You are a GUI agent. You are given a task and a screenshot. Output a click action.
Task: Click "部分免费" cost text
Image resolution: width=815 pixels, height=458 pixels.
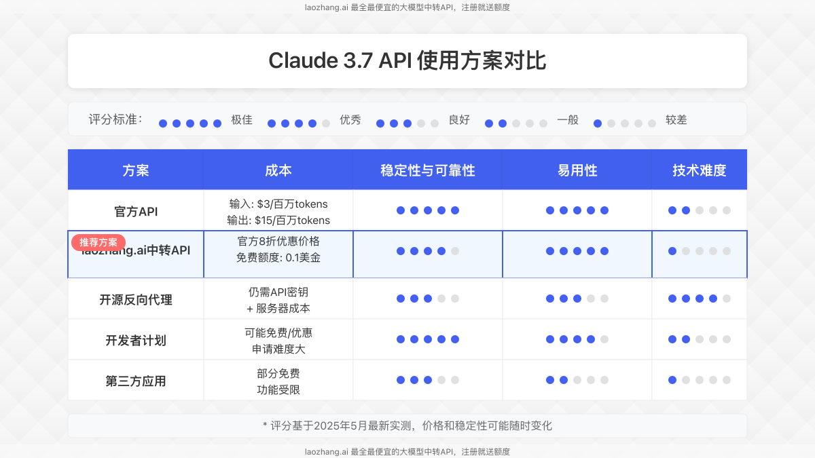click(278, 373)
